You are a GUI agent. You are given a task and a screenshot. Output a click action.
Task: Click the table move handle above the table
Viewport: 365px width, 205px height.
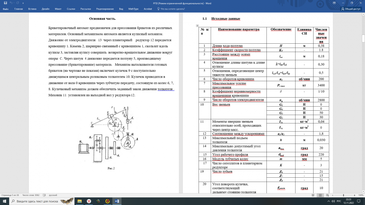pos(197,26)
